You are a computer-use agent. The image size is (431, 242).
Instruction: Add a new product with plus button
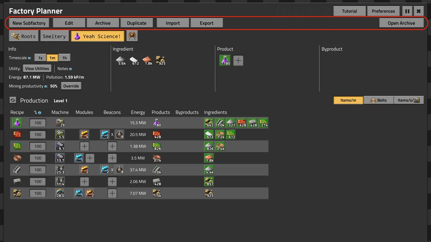click(238, 61)
